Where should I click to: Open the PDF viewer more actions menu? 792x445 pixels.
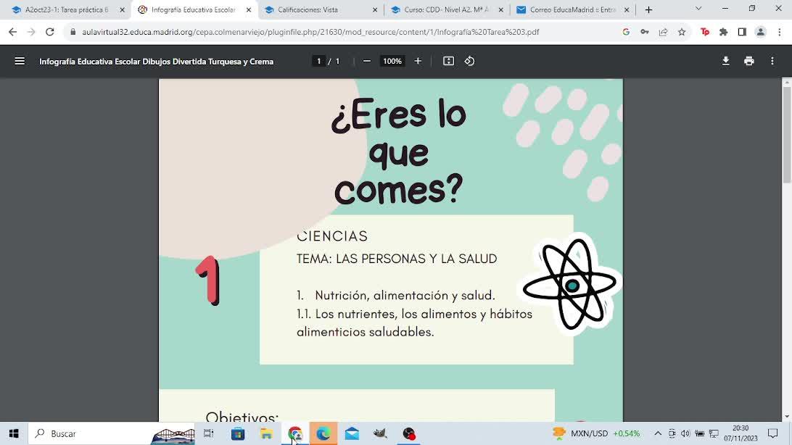[772, 61]
